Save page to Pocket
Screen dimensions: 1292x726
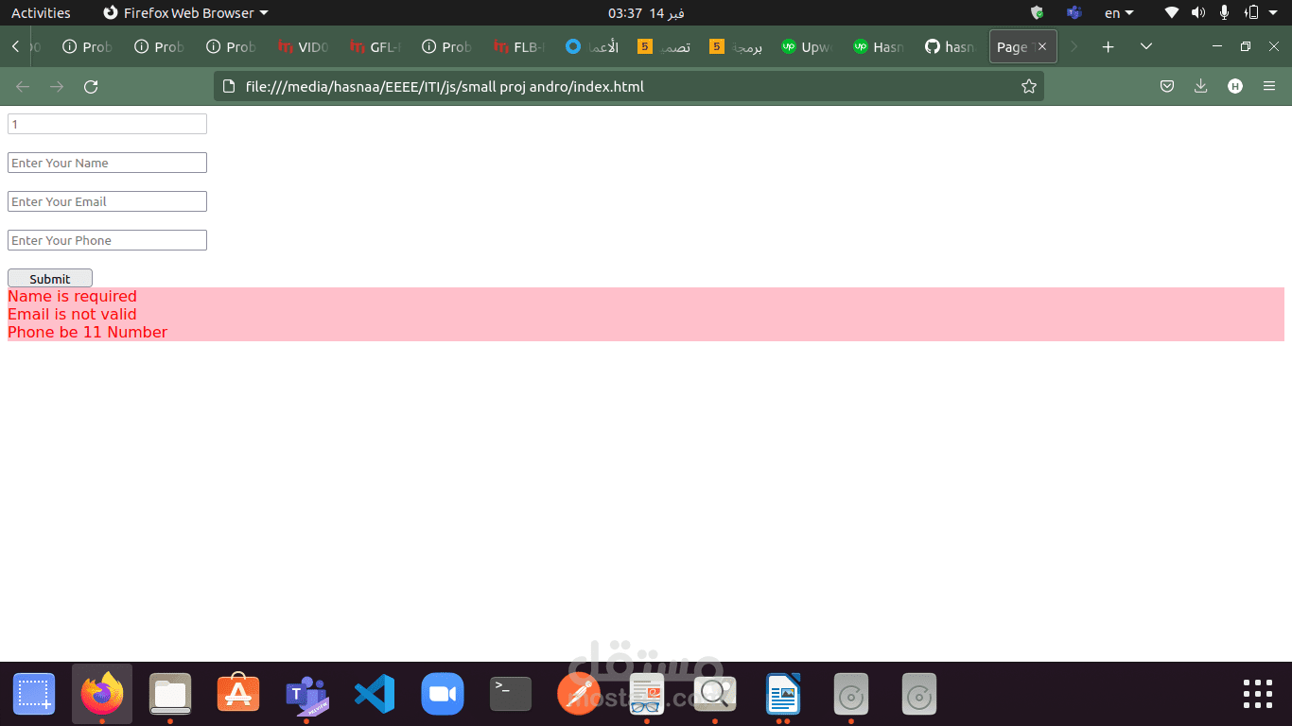click(x=1167, y=87)
